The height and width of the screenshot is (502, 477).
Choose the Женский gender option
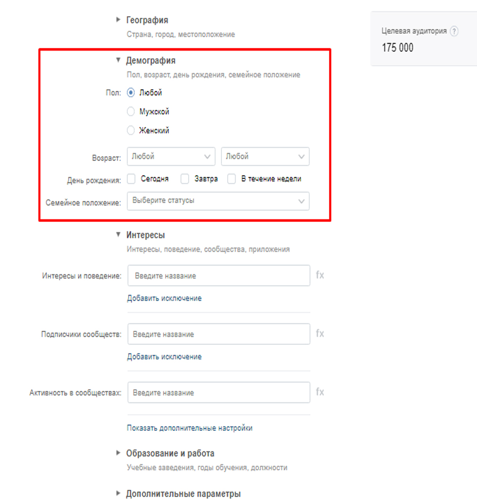131,131
